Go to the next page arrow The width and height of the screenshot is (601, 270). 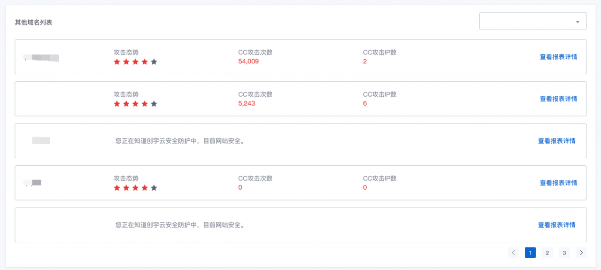click(581, 253)
